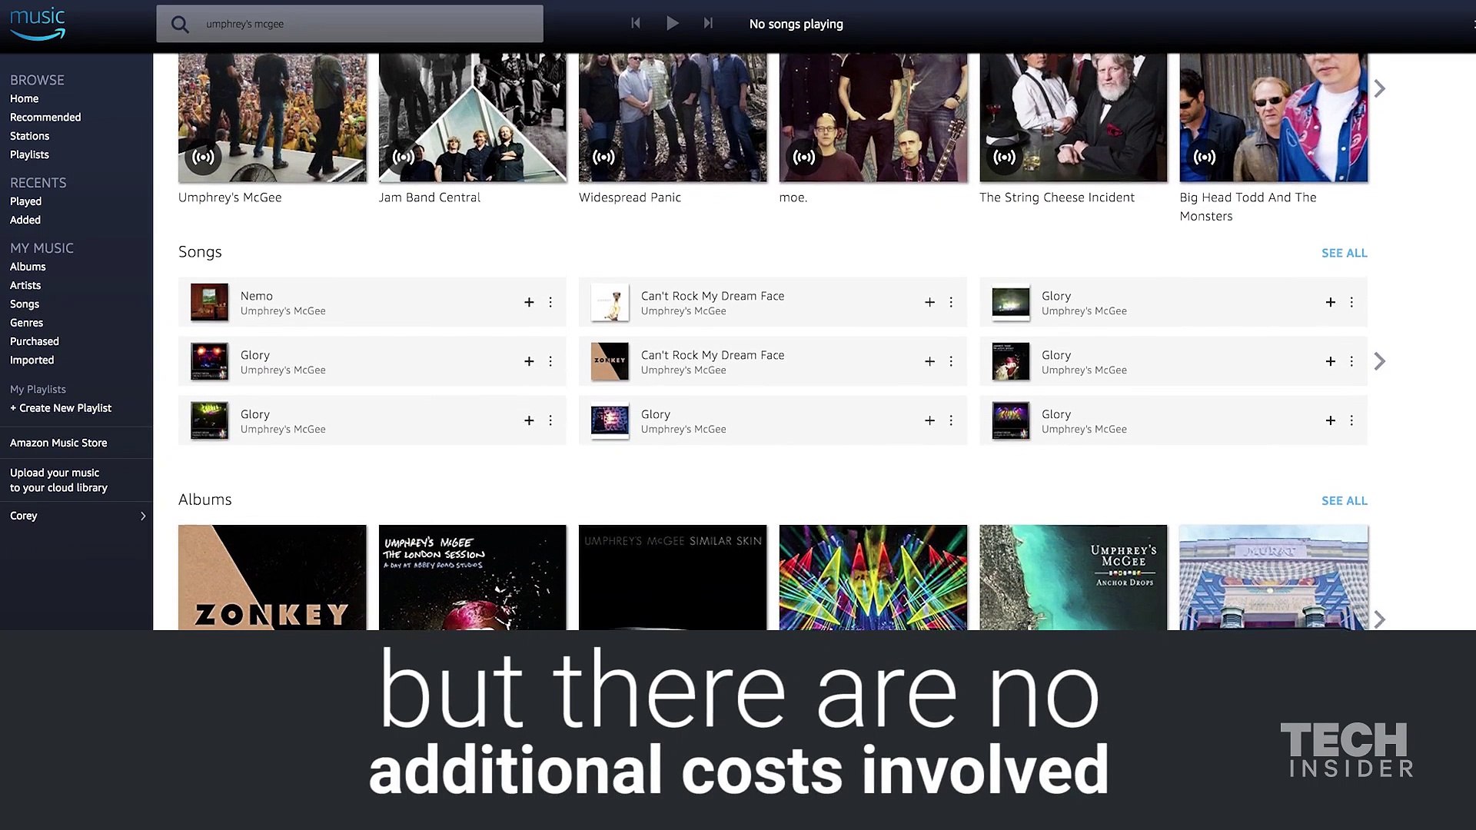Skip to next track

708,23
